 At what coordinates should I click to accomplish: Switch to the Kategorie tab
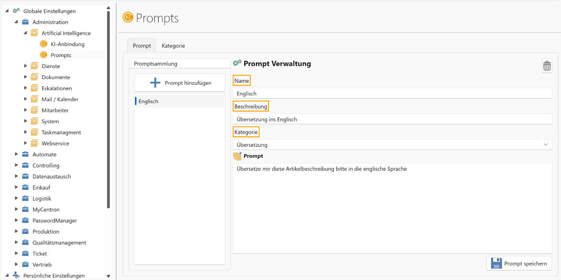[x=173, y=46]
